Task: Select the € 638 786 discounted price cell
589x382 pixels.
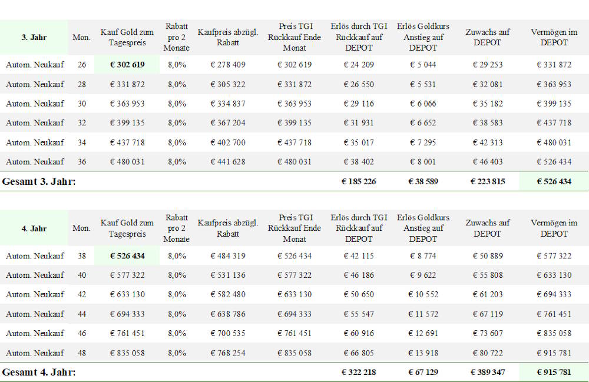Action: click(228, 314)
